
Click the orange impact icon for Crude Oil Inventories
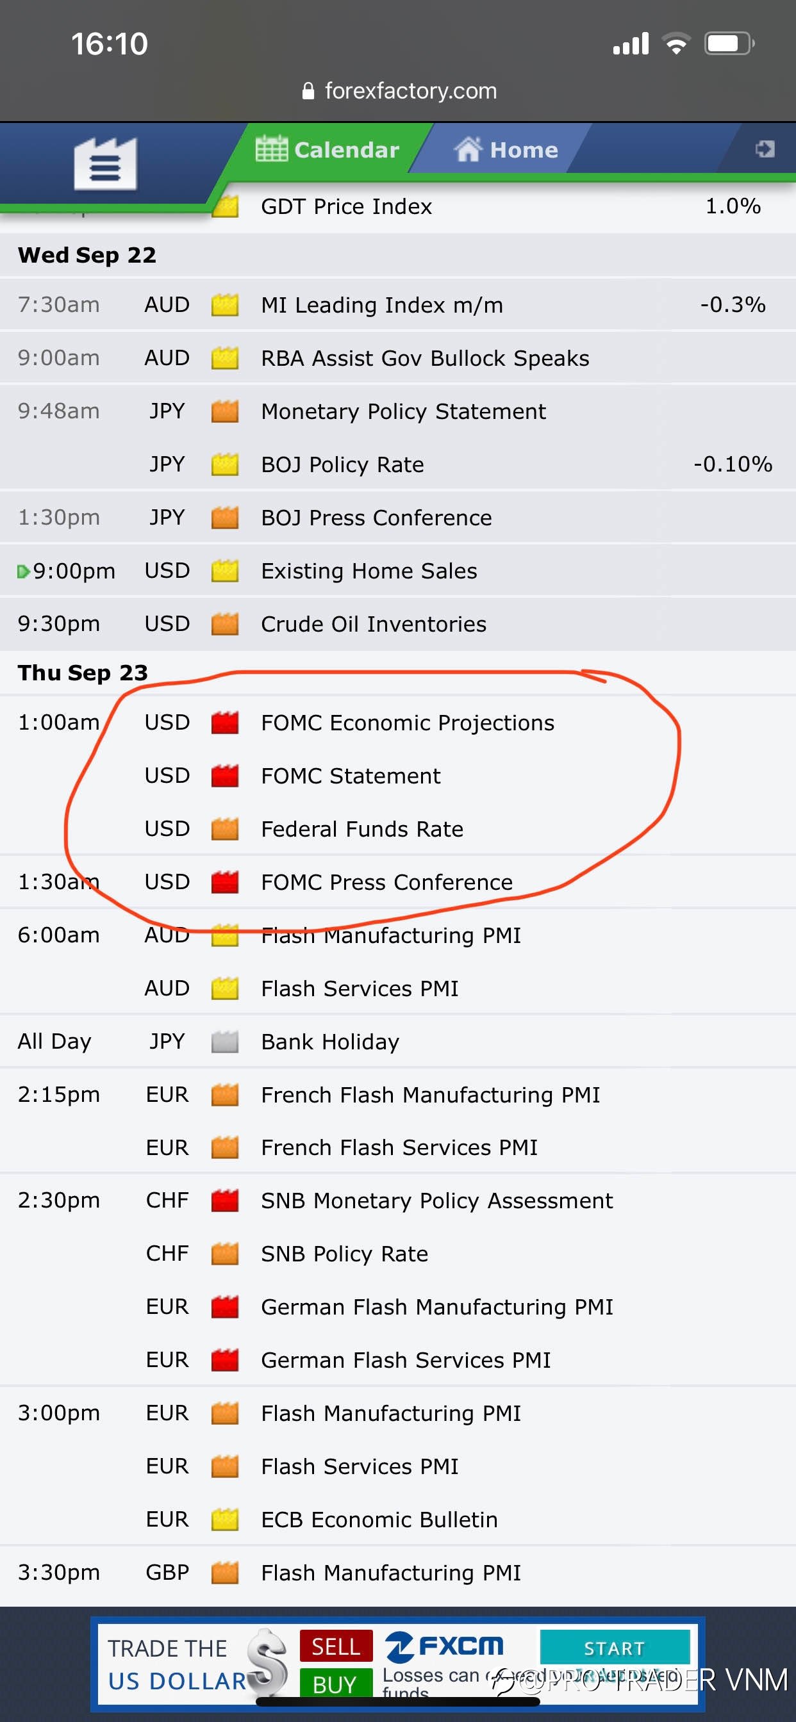(225, 624)
